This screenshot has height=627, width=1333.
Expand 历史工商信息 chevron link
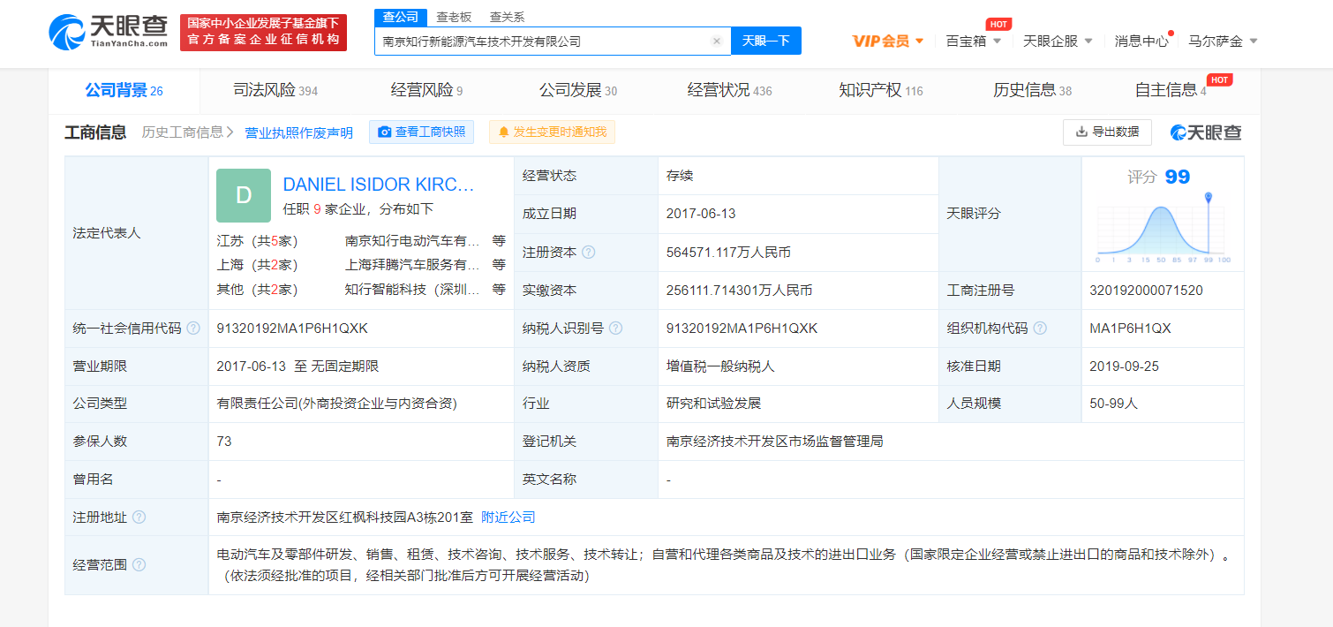pyautogui.click(x=187, y=132)
